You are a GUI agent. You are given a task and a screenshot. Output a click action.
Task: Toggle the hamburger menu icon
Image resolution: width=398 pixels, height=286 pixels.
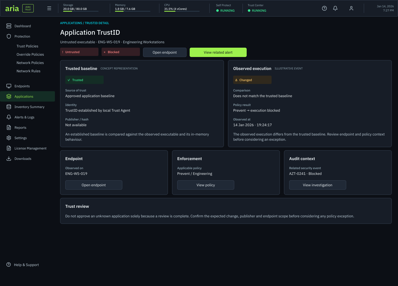click(49, 8)
